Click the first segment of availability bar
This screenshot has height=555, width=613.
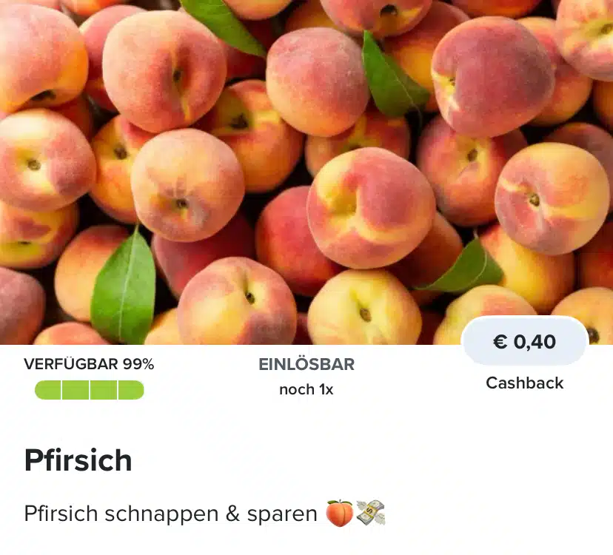47,390
